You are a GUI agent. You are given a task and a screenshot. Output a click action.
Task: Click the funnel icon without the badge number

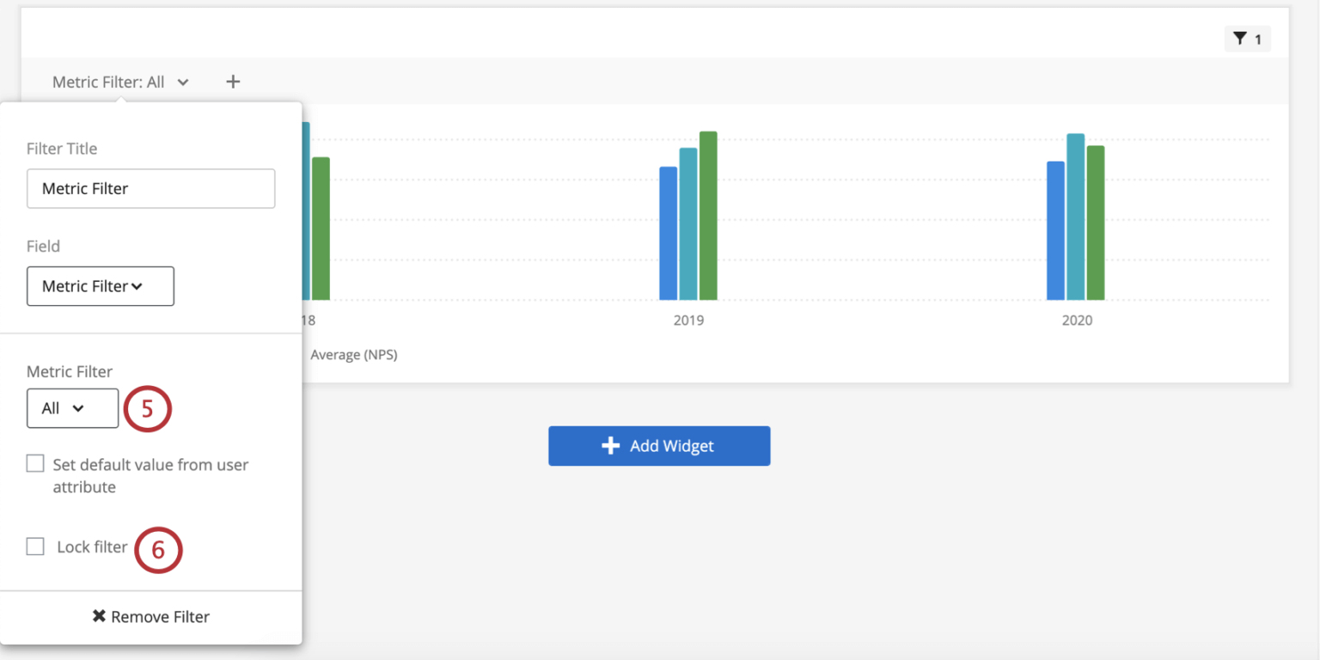tap(1238, 39)
